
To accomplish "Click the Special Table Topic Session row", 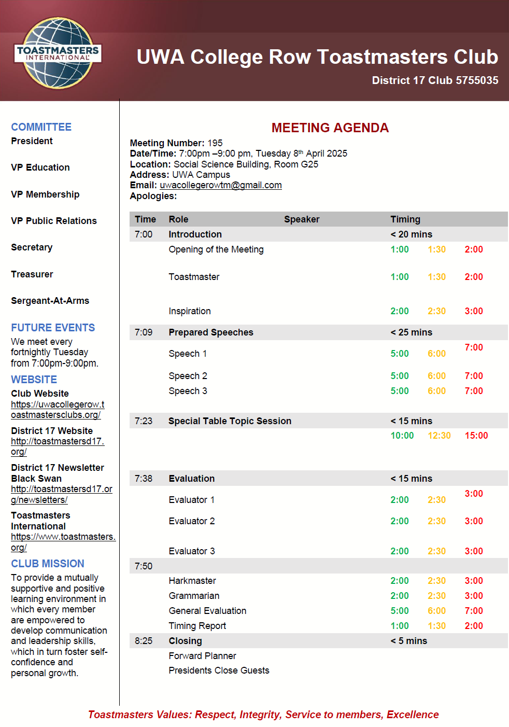I will pyautogui.click(x=230, y=421).
